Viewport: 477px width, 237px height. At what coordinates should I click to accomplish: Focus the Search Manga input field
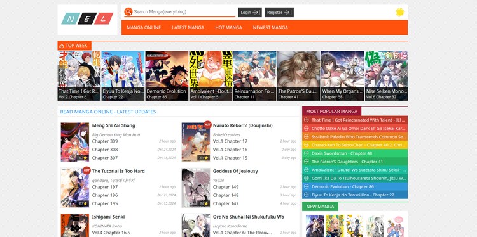184,12
